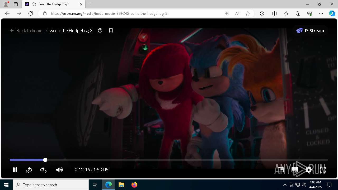Open tab actions menu
This screenshot has width=338, height=190.
pyautogui.click(x=16, y=4)
